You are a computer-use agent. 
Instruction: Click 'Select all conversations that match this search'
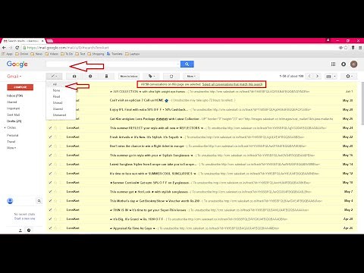click(x=232, y=84)
